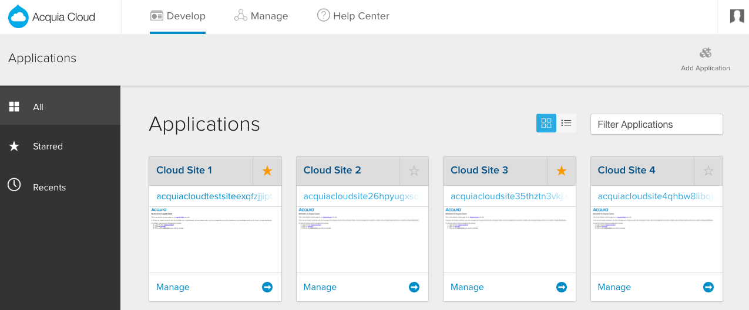This screenshot has width=749, height=310.
Task: Open Cloud Site 4 title link
Action: coord(626,171)
